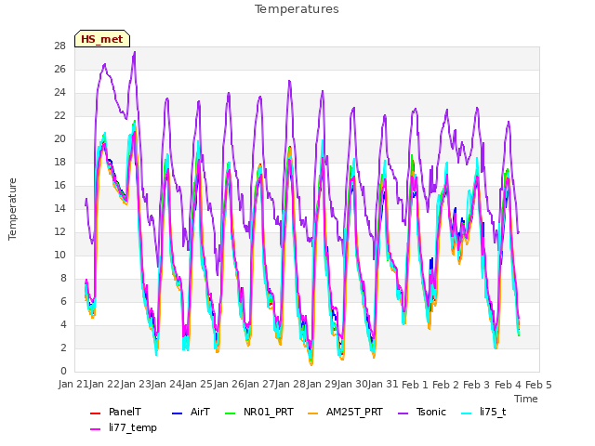
Task: Click the Feb 1 x-axis tick label
Action: [415, 385]
